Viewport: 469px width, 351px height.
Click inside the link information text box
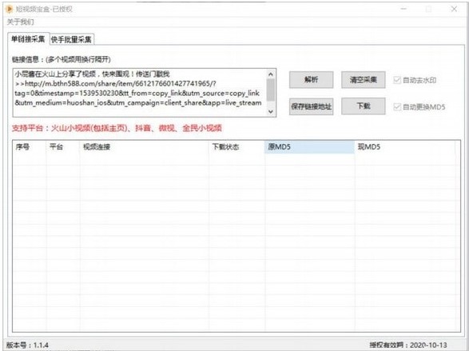point(139,93)
